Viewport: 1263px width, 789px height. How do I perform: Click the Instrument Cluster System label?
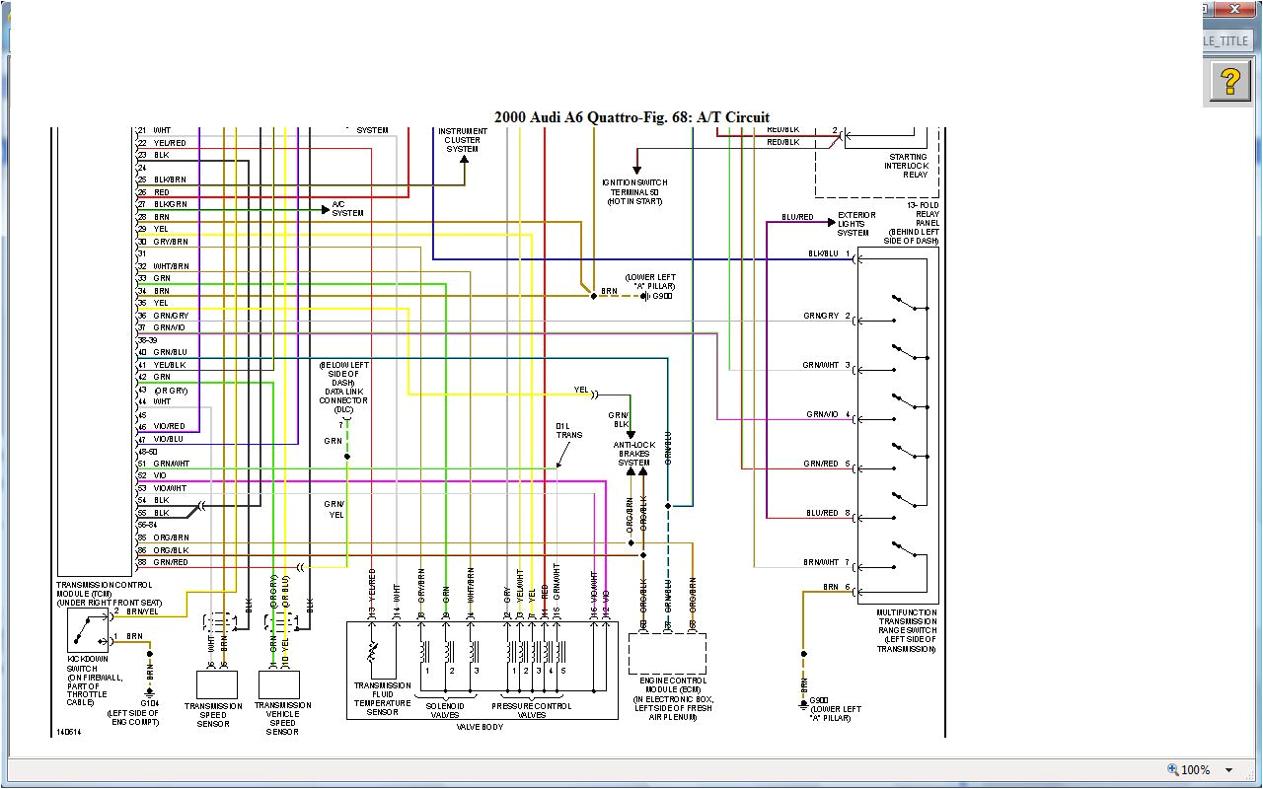[x=463, y=140]
